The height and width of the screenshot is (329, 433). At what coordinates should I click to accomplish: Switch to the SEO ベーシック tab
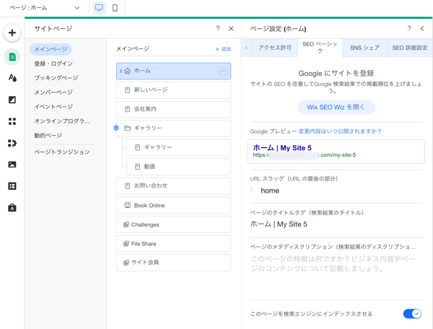[x=320, y=48]
